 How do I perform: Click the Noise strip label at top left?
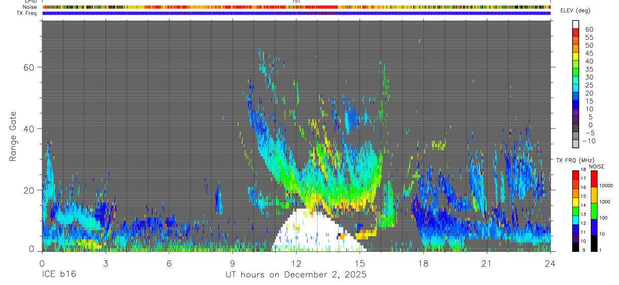(x=30, y=7)
